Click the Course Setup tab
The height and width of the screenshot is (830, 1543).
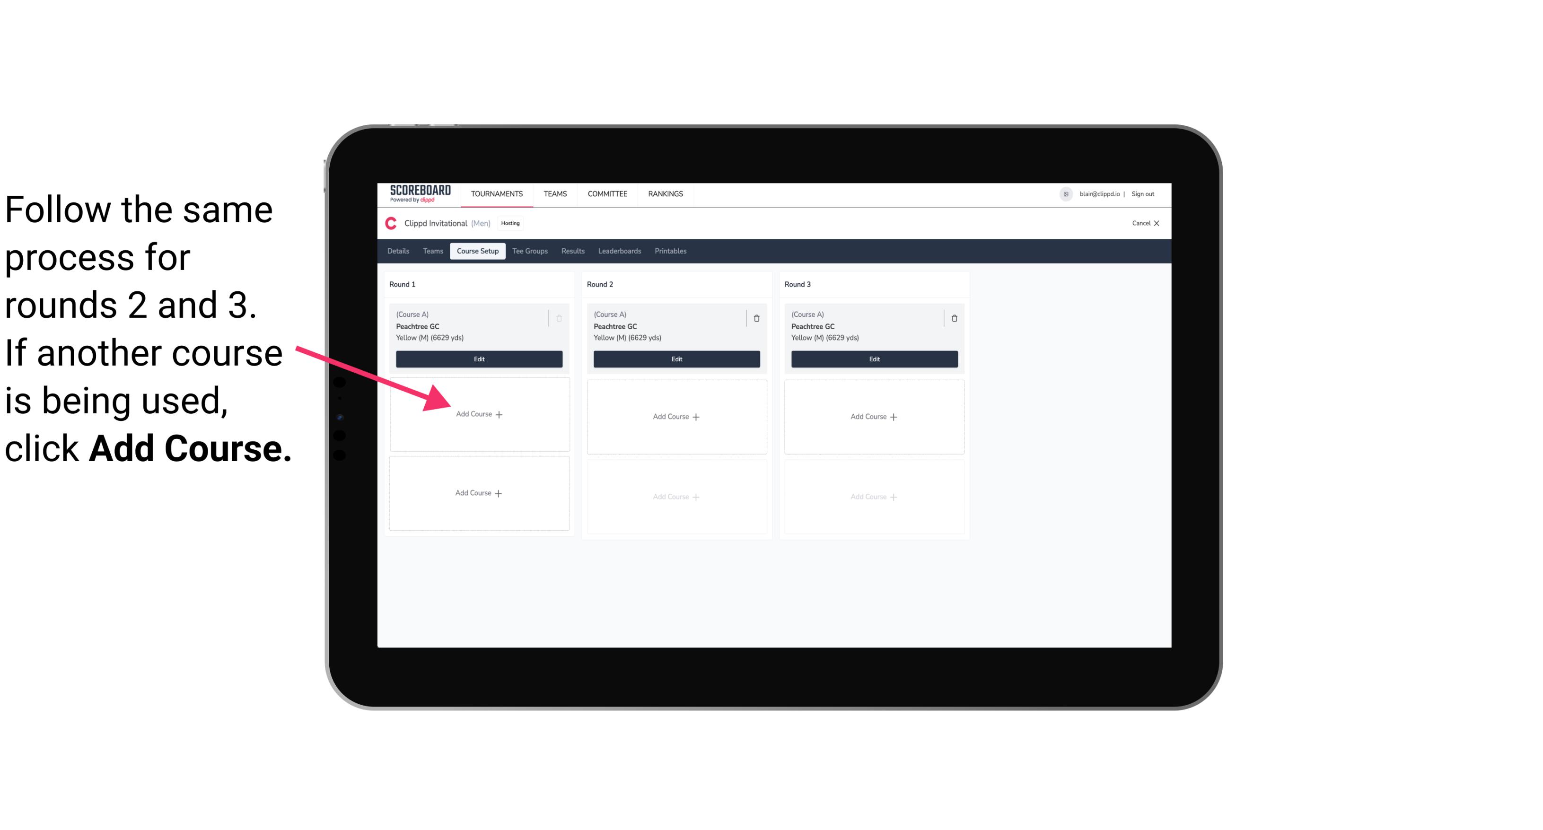(x=477, y=251)
